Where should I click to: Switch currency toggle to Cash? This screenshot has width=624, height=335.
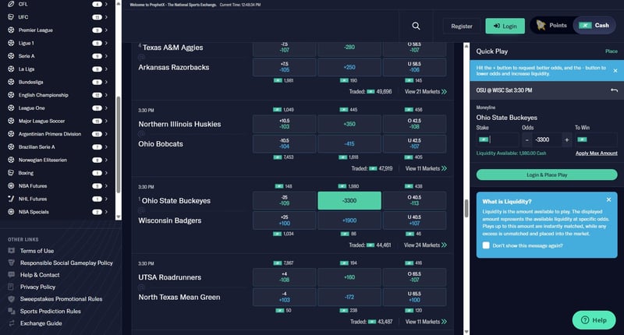tap(594, 26)
